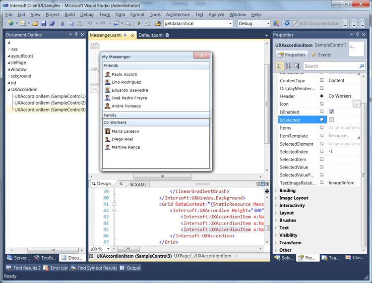Click the ItemTemplate property marker square
This screenshot has height=283, width=372.
[x=322, y=136]
